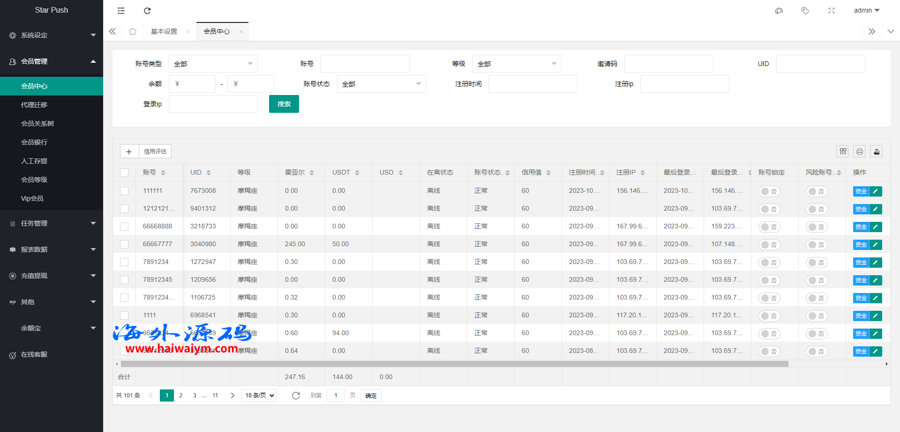Click the tag note icon in header
The image size is (900, 432).
pos(805,11)
